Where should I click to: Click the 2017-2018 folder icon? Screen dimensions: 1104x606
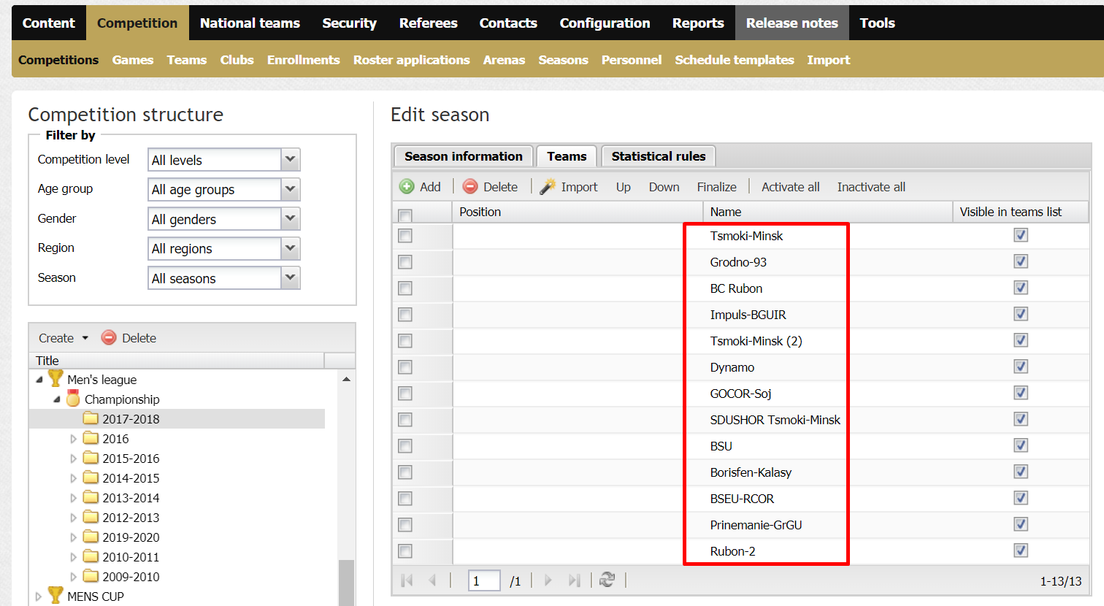[x=91, y=418]
